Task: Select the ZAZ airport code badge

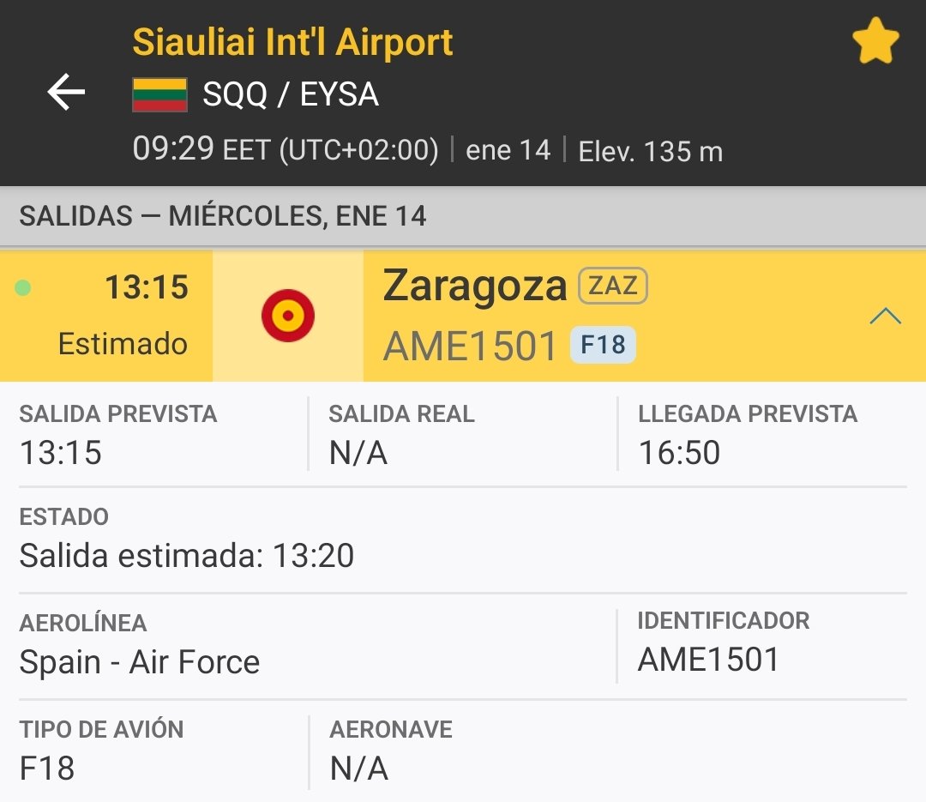Action: [612, 286]
